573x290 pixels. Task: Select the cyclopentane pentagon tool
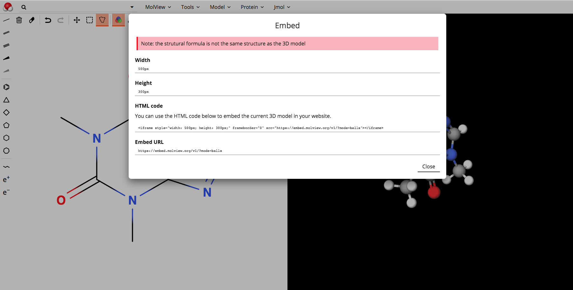(6, 125)
